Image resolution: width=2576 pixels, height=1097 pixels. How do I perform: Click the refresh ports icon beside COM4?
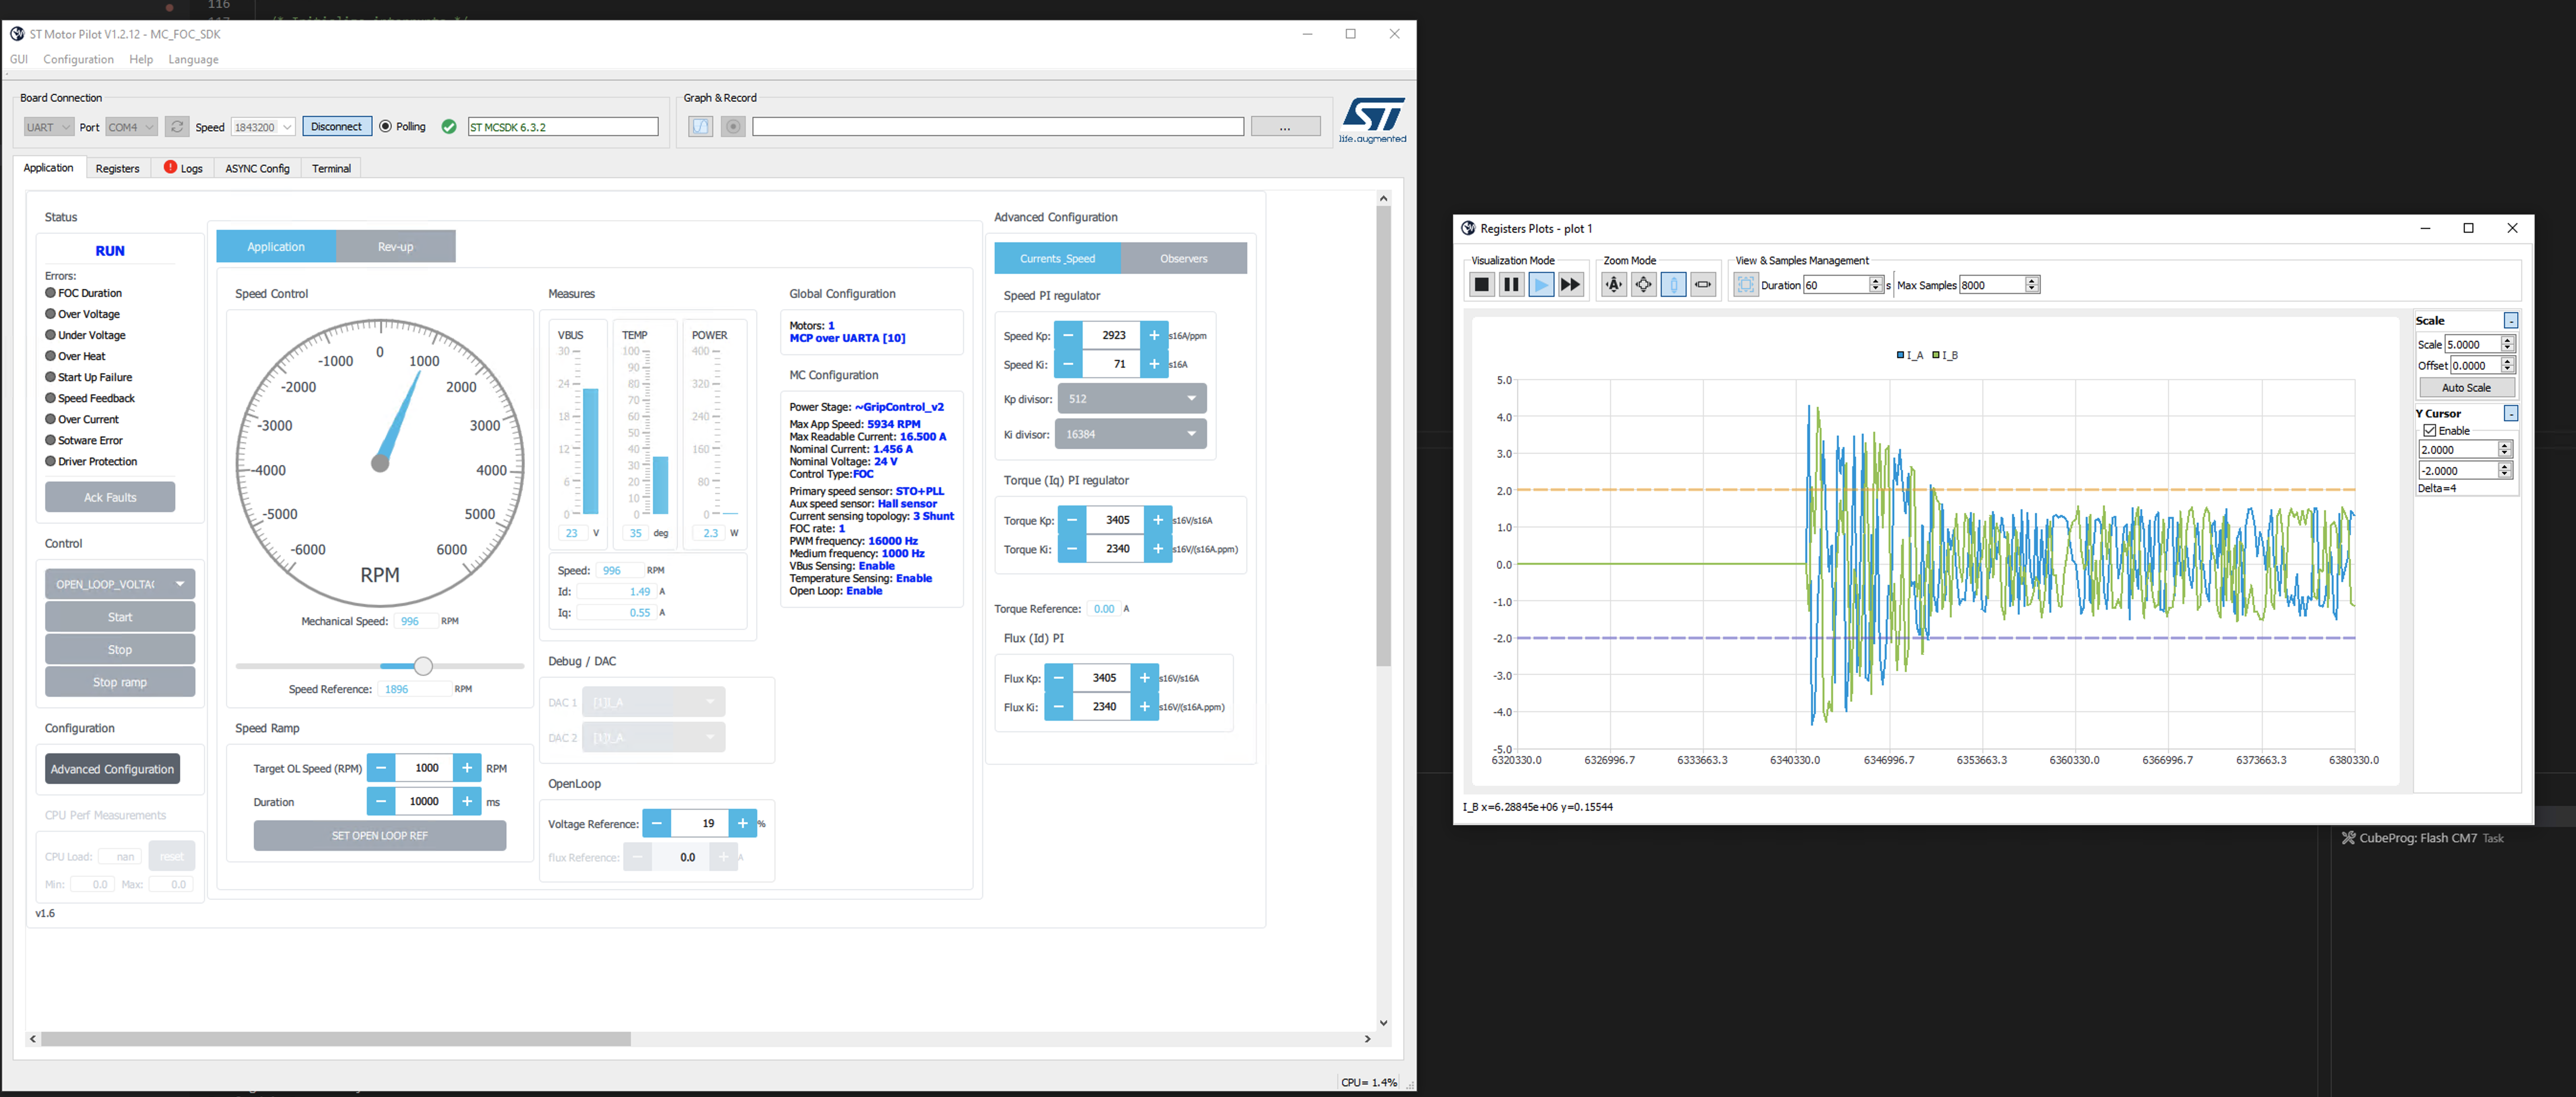click(177, 126)
